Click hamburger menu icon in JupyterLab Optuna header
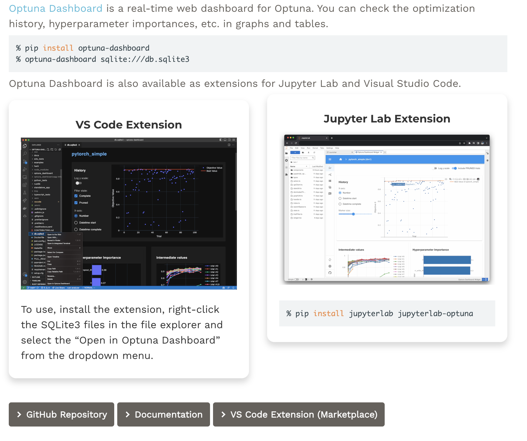The width and height of the screenshot is (527, 441). click(x=330, y=159)
